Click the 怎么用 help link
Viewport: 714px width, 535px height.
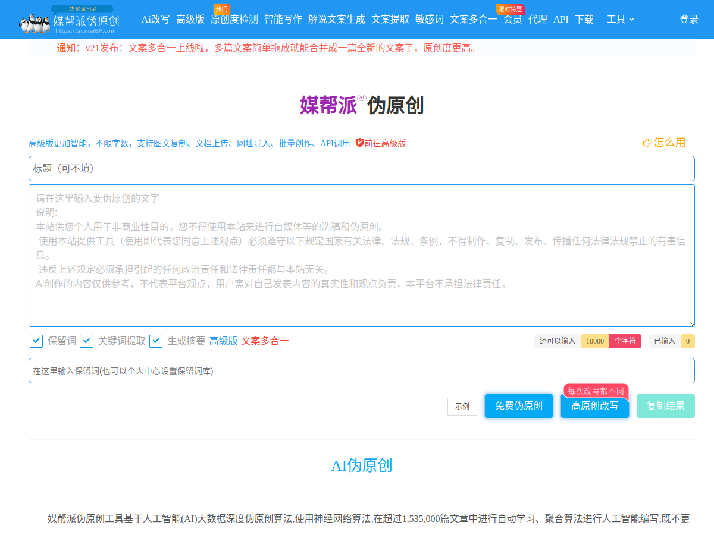pyautogui.click(x=670, y=143)
